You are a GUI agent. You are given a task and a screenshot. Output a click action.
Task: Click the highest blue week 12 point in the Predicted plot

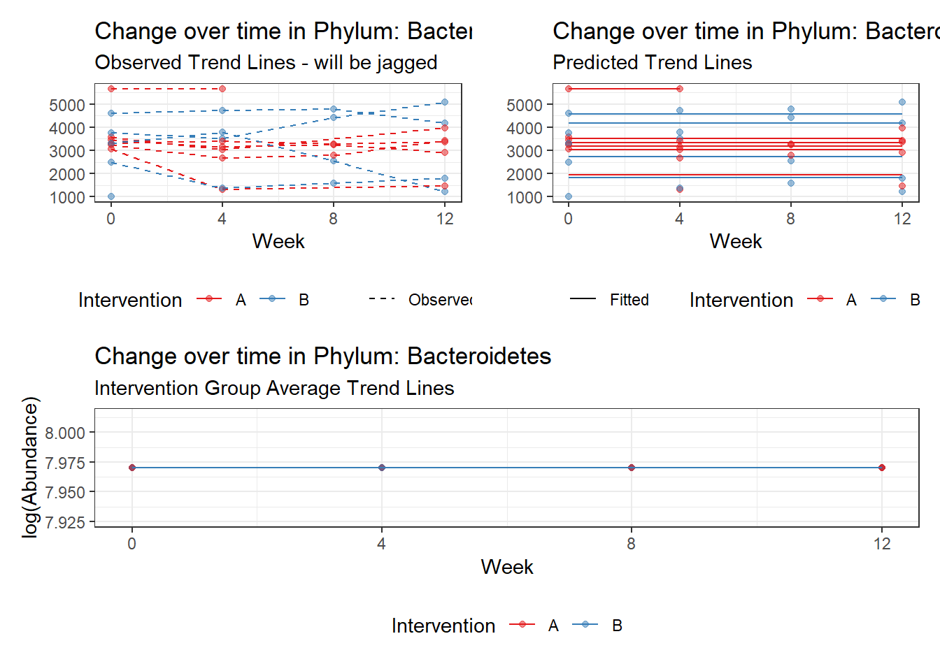click(902, 102)
